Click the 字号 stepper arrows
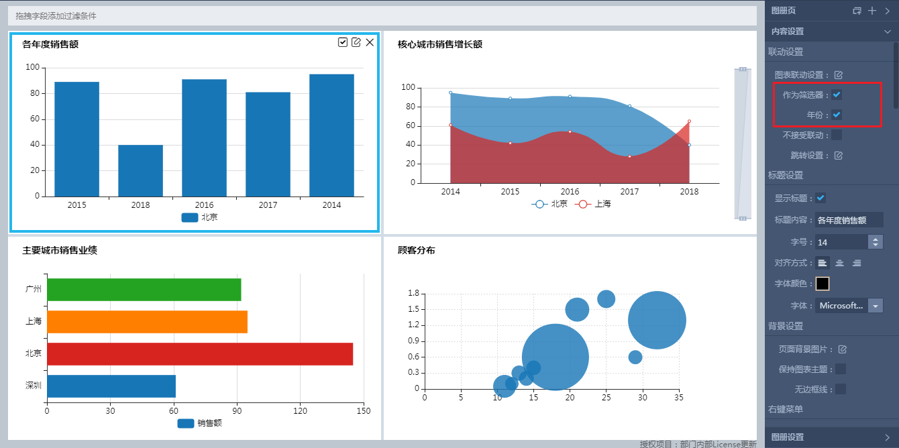Screen dimensions: 899x448 pyautogui.click(x=876, y=241)
